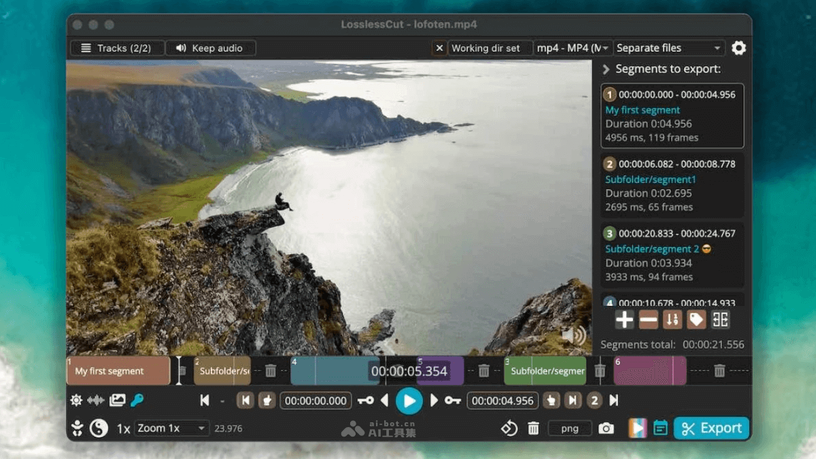Collapse the Segments to export panel
This screenshot has height=459, width=816.
tap(606, 69)
